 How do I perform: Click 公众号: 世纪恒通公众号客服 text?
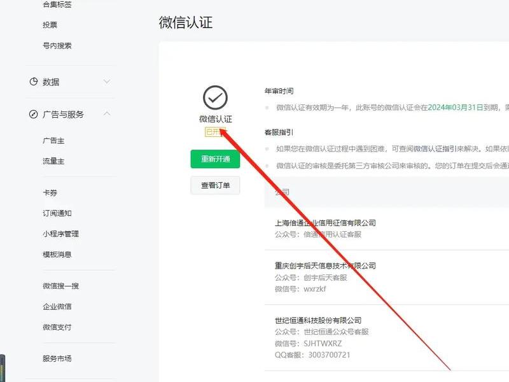coord(322,332)
